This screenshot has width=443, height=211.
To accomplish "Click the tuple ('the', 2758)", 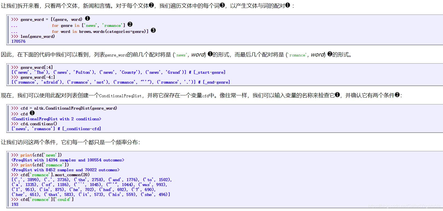I will click(x=89, y=180).
